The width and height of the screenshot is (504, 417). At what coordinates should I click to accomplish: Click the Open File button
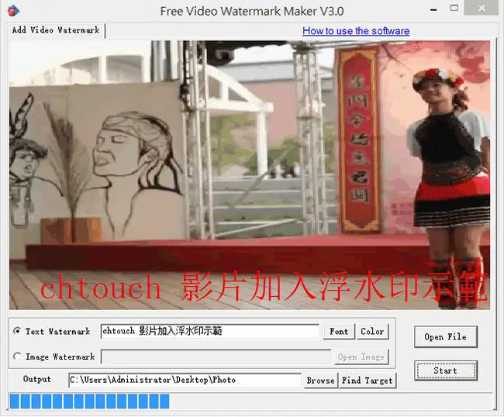446,336
